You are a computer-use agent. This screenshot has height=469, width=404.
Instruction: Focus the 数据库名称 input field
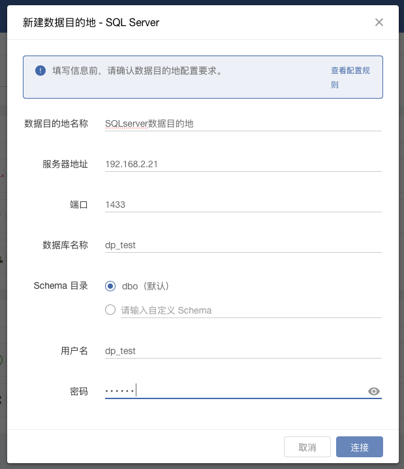[x=243, y=245]
